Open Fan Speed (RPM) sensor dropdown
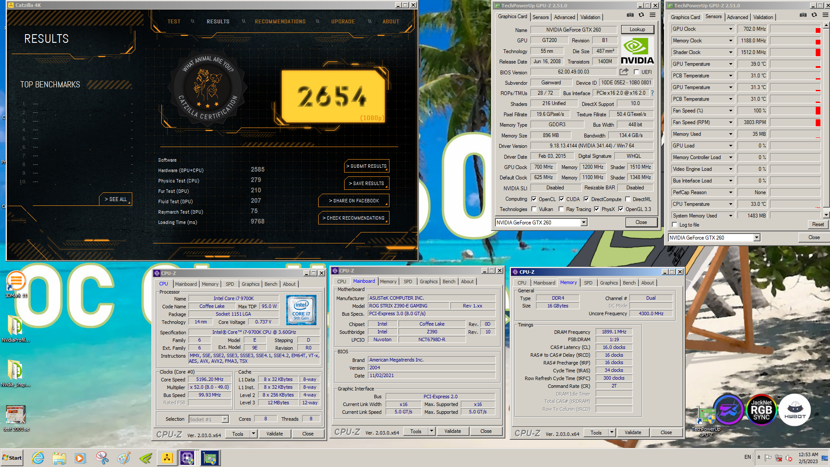Viewport: 830px width, 467px height. 731,122
